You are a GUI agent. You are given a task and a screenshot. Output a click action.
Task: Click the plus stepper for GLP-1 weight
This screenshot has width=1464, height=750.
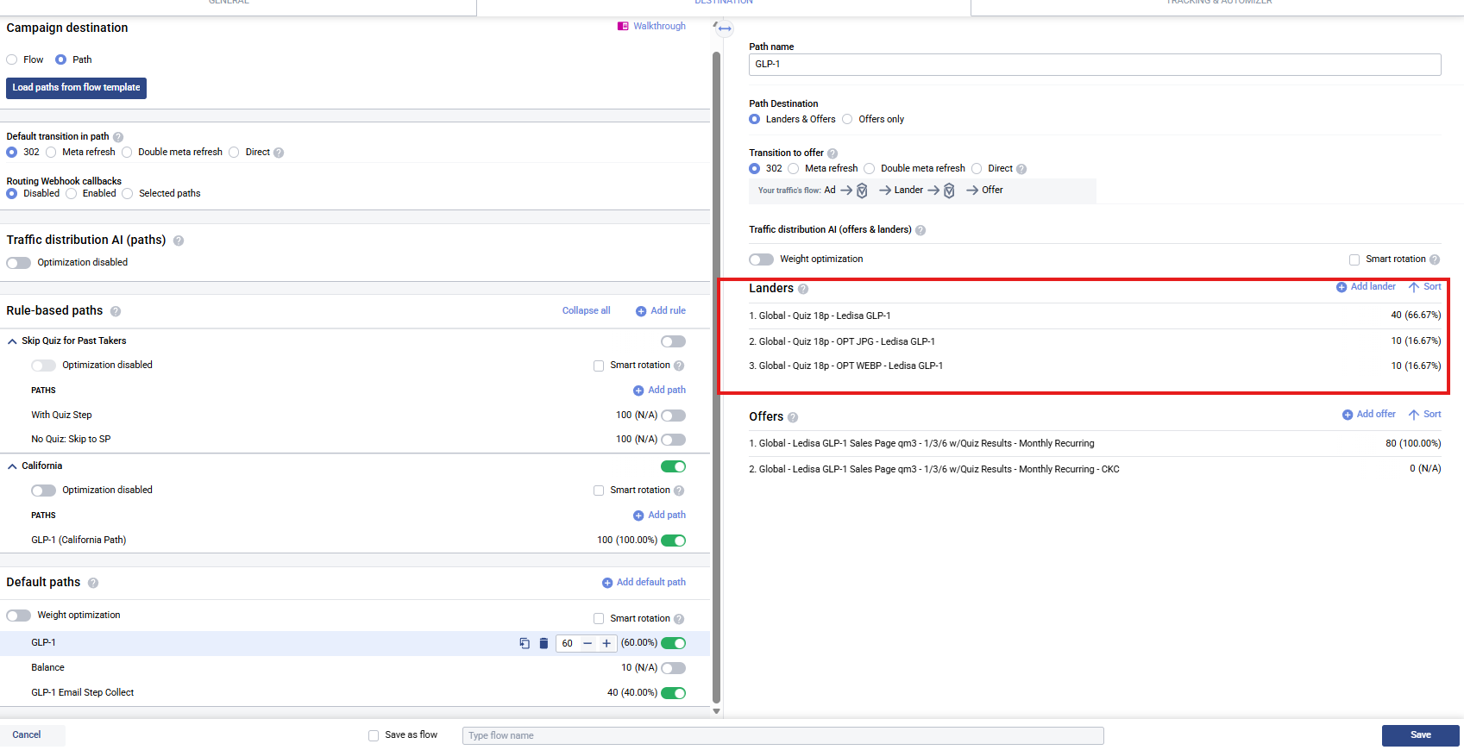coord(606,643)
